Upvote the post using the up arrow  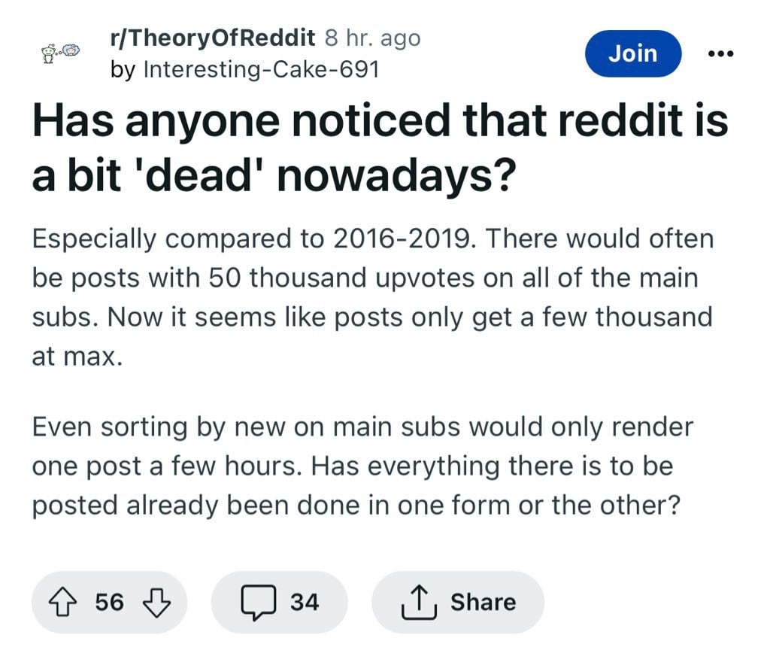tap(62, 602)
